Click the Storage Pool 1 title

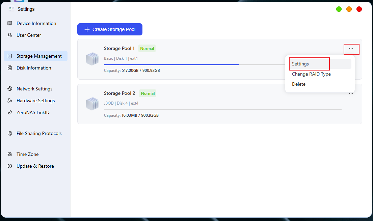point(119,48)
